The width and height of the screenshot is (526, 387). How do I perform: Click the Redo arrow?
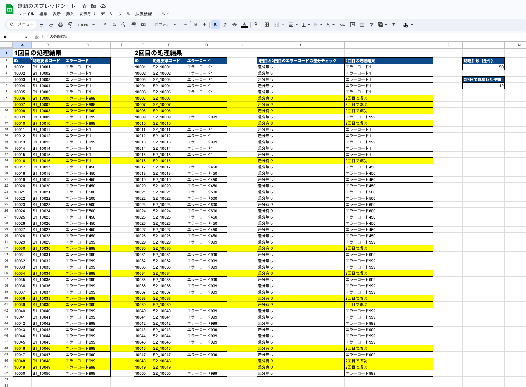[51, 25]
